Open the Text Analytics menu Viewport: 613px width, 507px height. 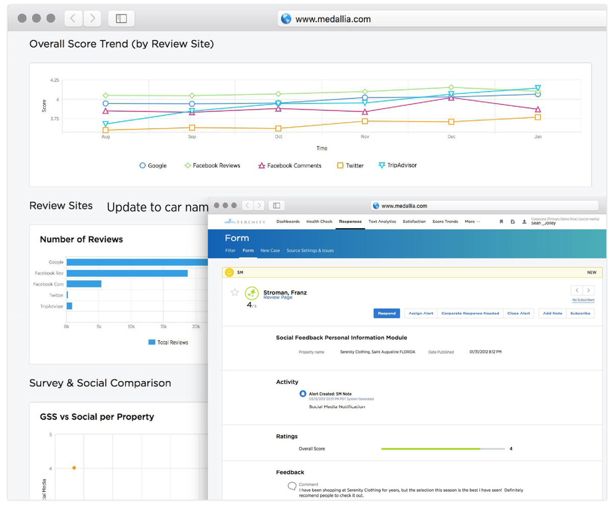coord(382,221)
